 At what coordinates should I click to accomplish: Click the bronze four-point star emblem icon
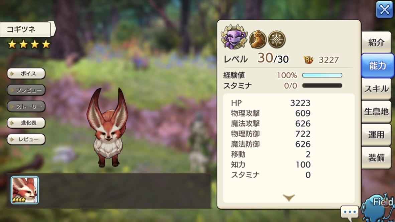coord(277,39)
